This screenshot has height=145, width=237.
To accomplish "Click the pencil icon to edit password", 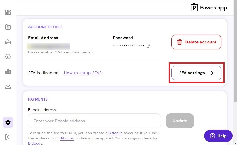I will point(149,46).
